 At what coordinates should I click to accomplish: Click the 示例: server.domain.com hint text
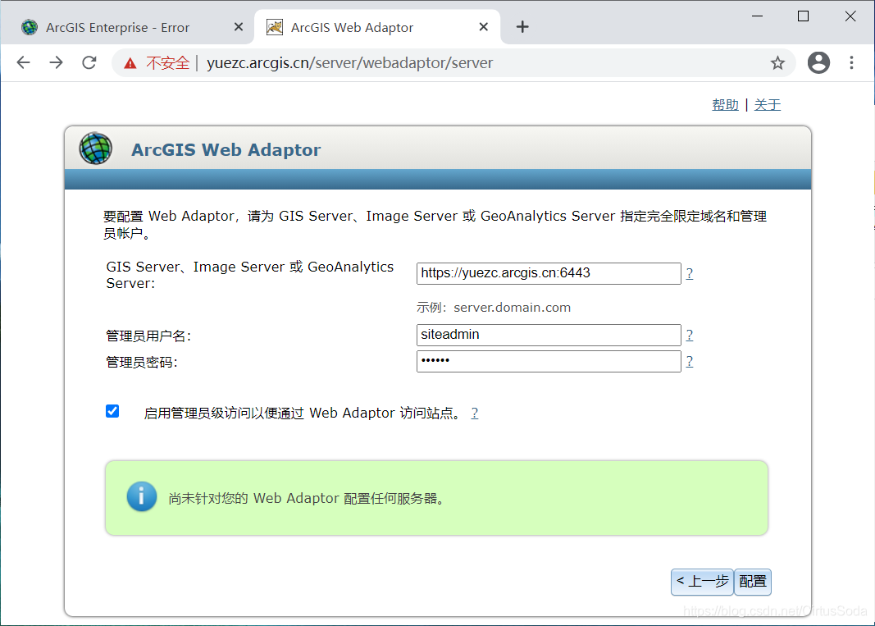tap(494, 307)
